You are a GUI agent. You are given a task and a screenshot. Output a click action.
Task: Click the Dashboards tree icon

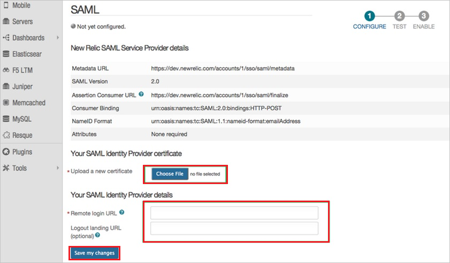(6, 37)
